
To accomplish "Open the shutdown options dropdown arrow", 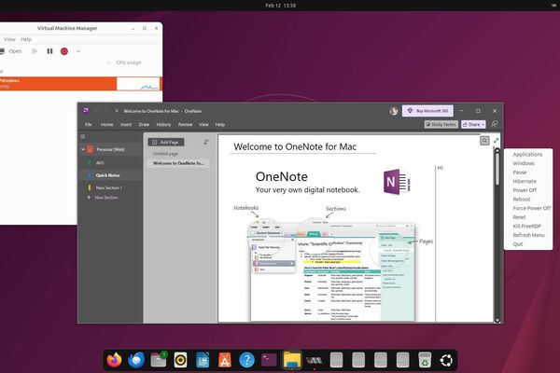I will [x=78, y=51].
